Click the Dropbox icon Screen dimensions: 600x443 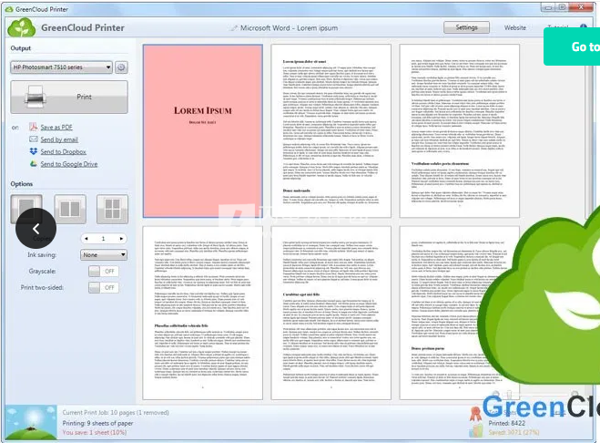[x=33, y=151]
